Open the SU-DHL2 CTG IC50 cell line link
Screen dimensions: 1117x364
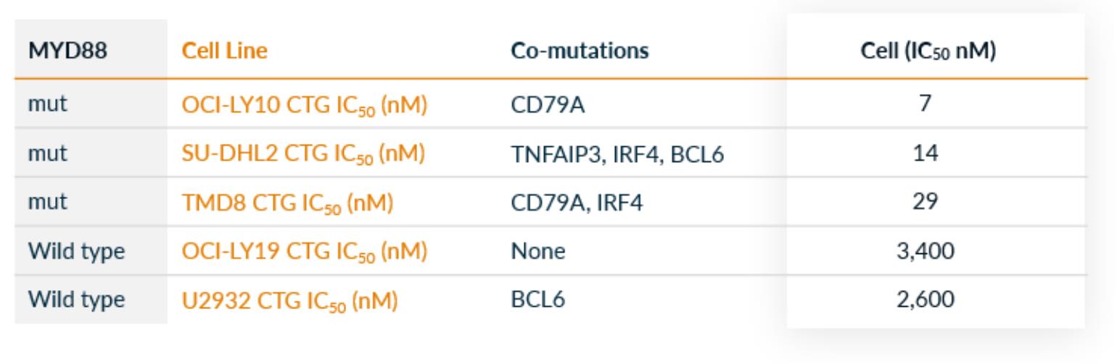(x=303, y=153)
